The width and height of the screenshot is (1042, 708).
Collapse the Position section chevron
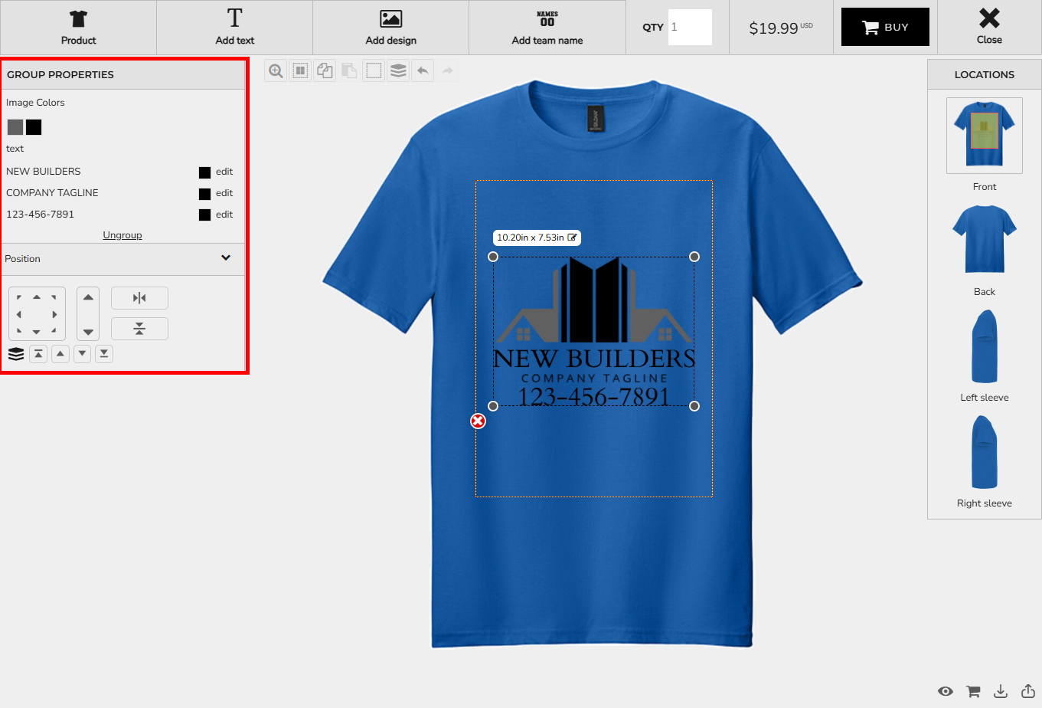click(226, 258)
